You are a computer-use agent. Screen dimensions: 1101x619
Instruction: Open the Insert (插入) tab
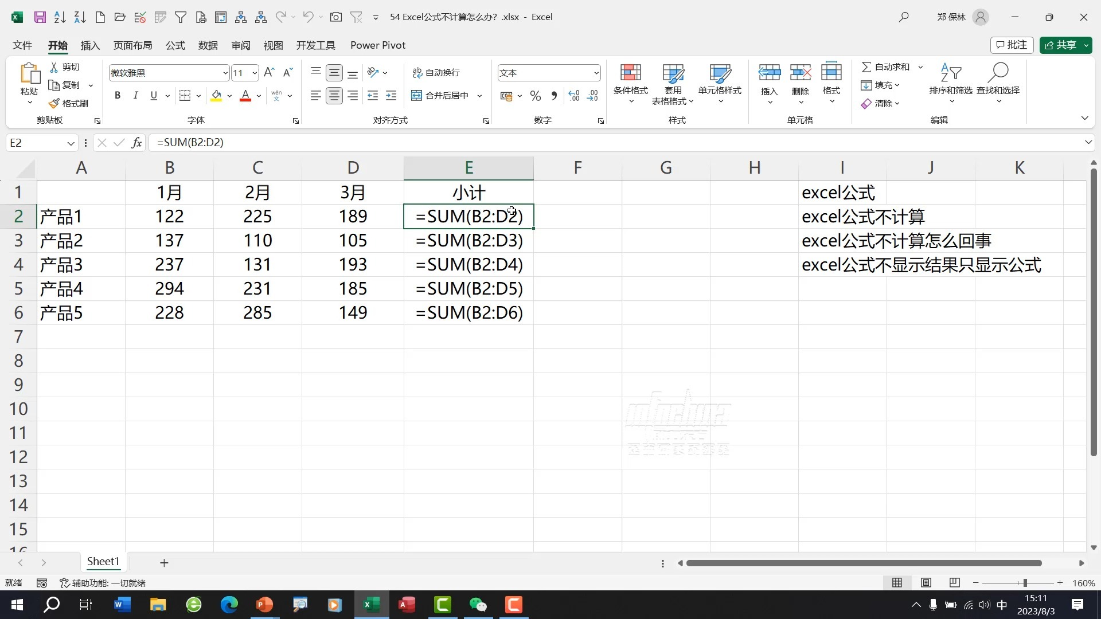click(x=90, y=45)
